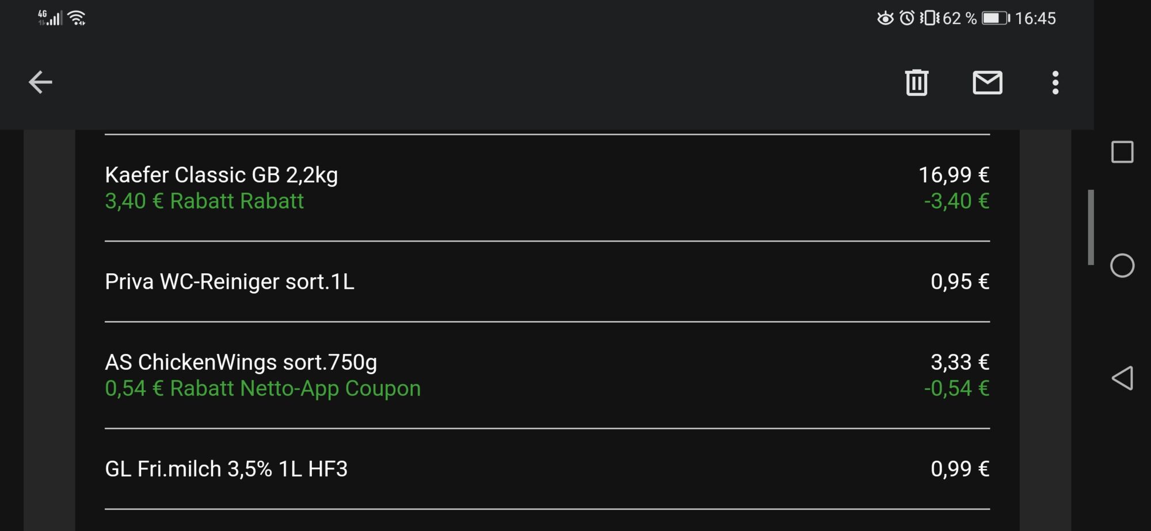Viewport: 1151px width, 531px height.
Task: Tap the 3,40 € Rabatt Rabatt line
Action: click(x=204, y=201)
